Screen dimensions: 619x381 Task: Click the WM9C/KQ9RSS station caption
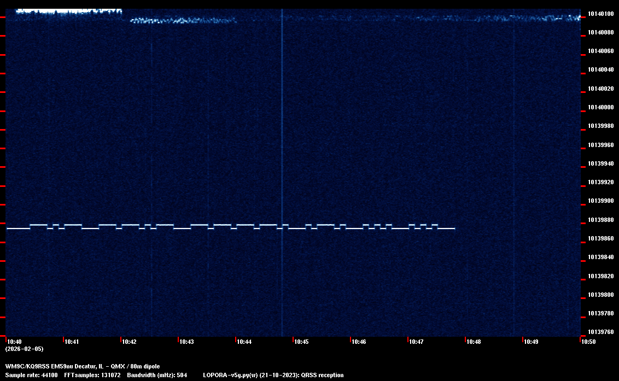click(83, 366)
